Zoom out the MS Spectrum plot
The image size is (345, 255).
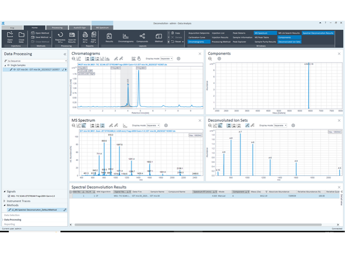click(74, 125)
